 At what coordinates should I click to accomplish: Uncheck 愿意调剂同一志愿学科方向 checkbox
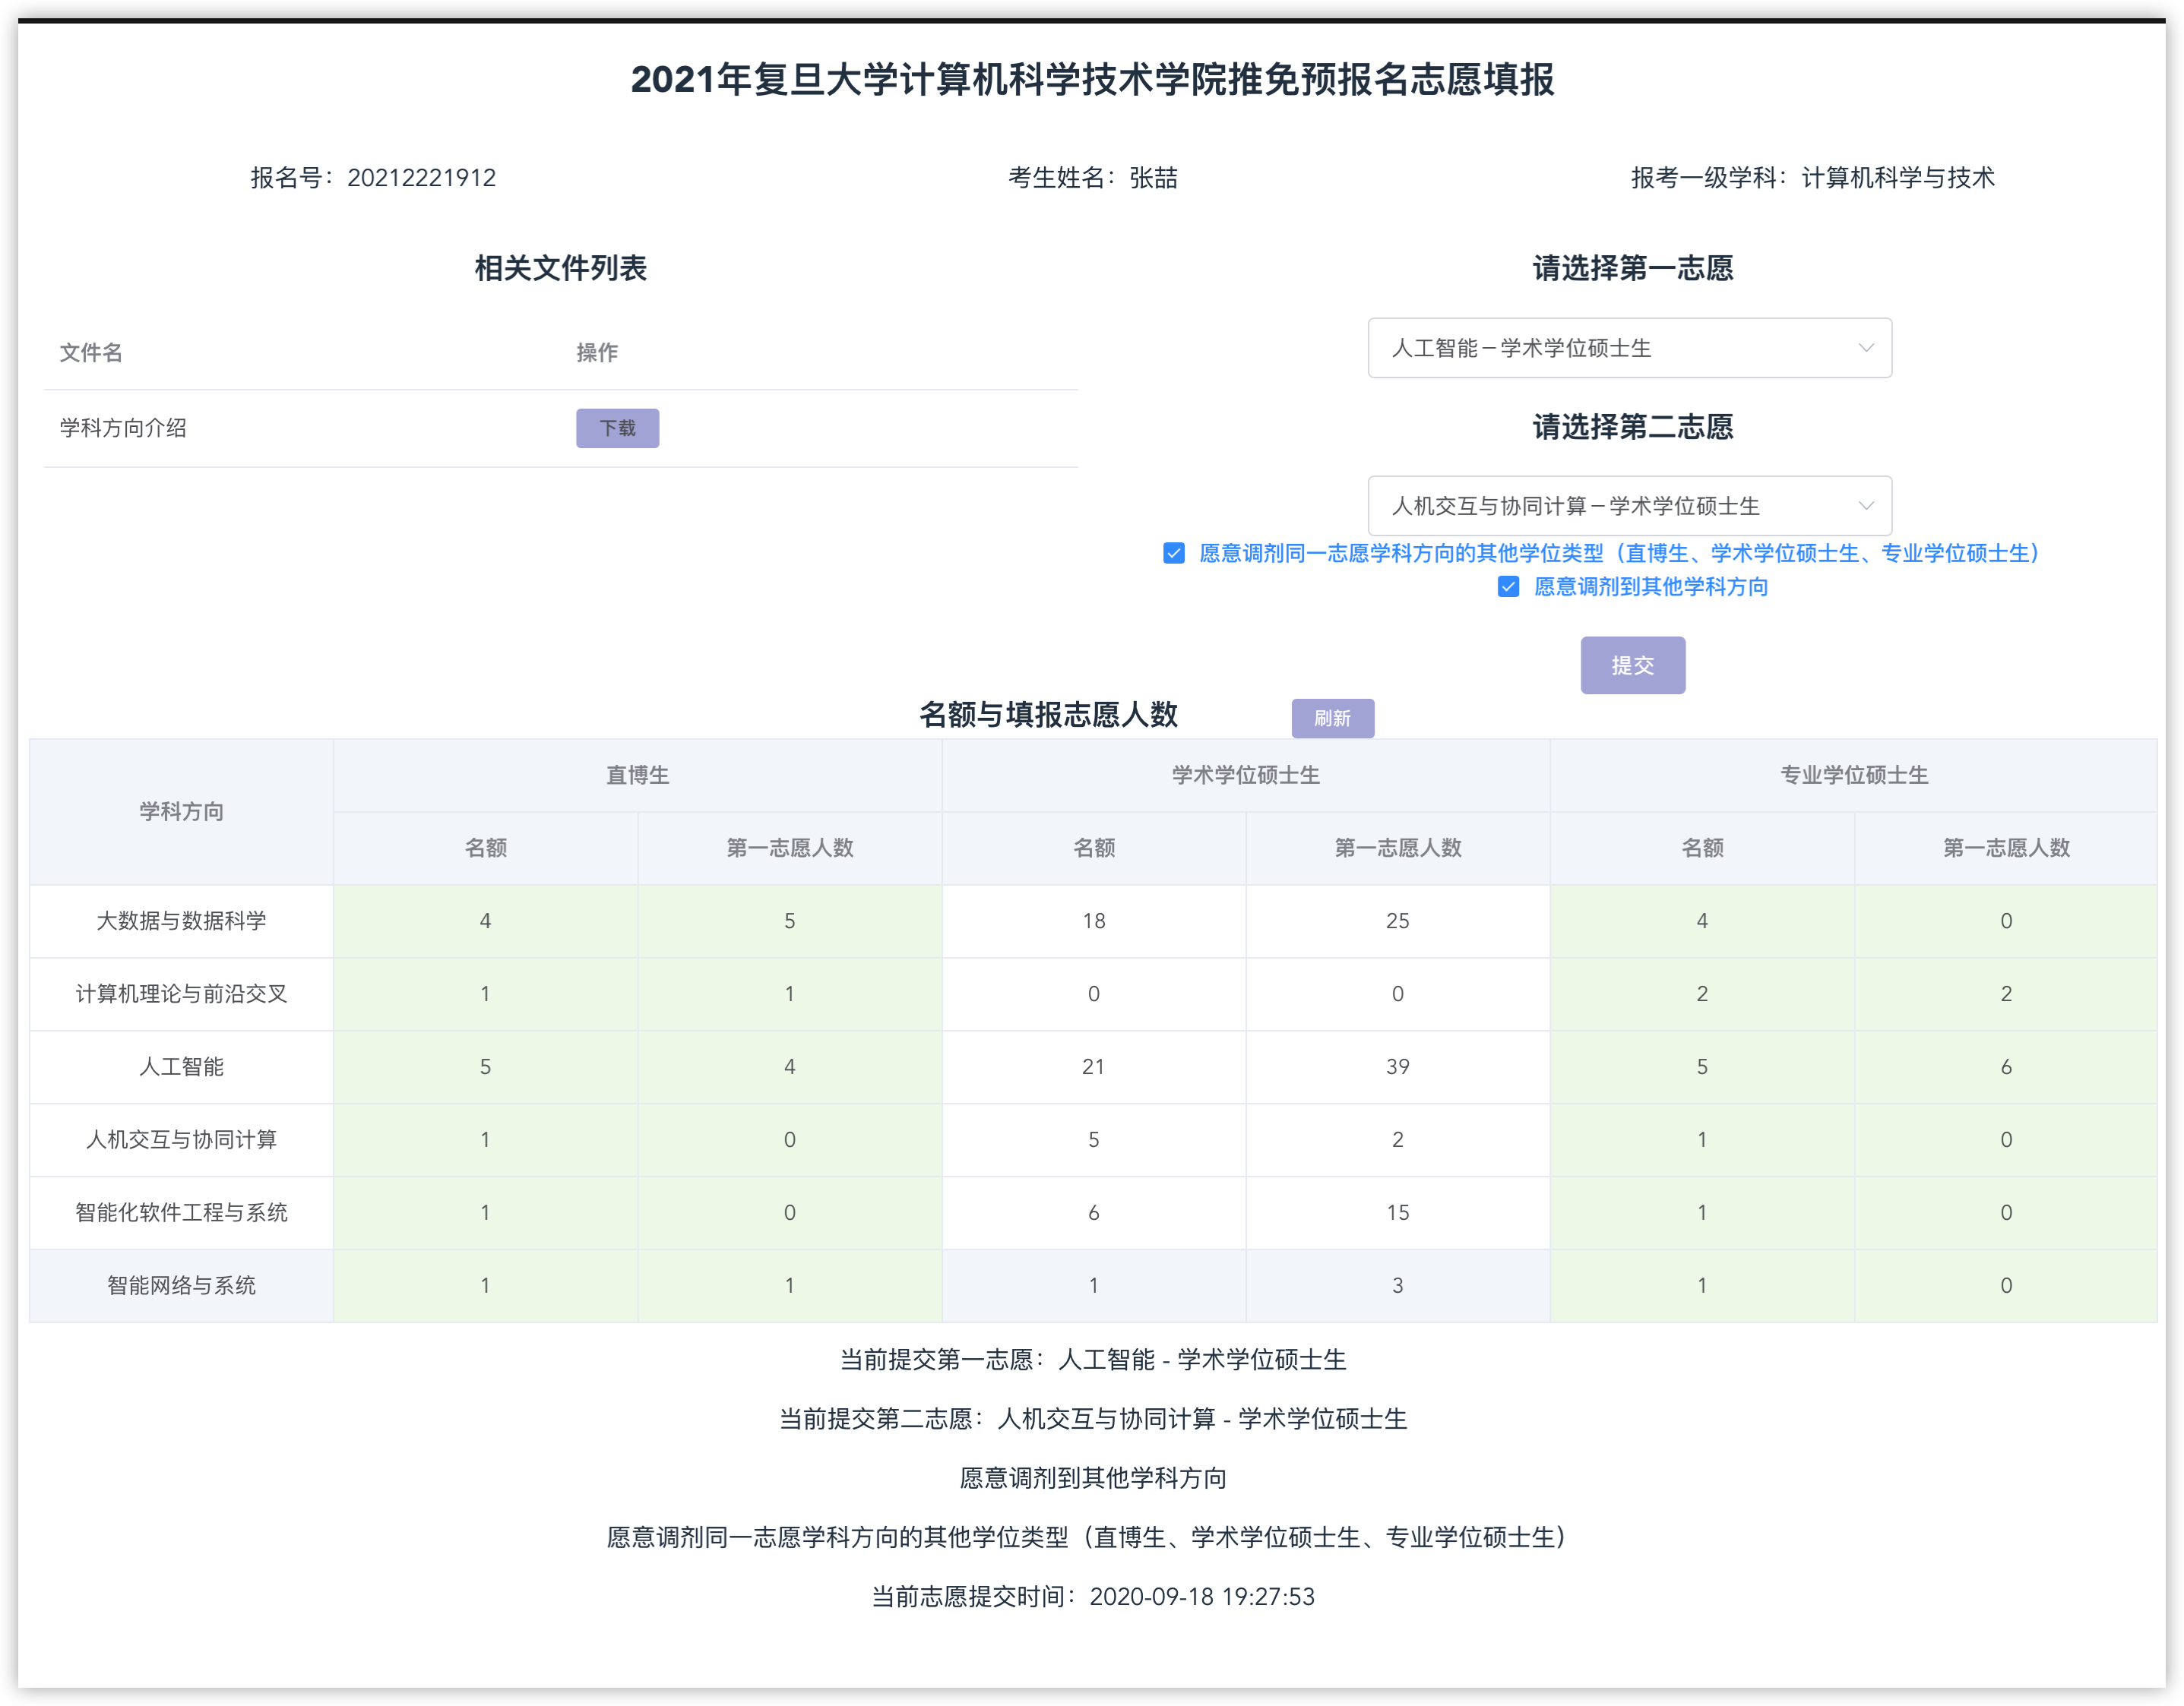pyautogui.click(x=1174, y=553)
